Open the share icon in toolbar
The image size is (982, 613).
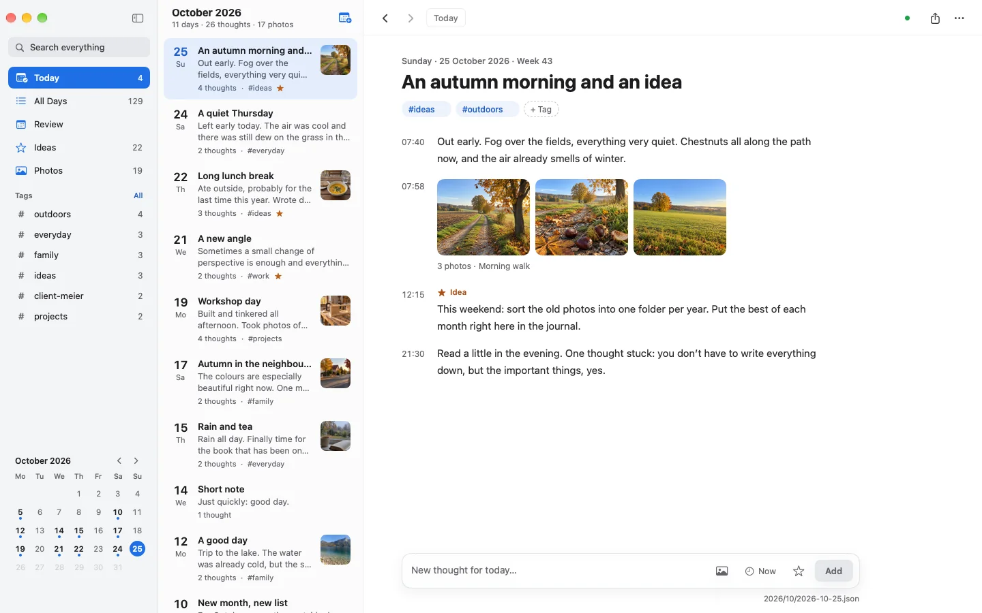point(935,18)
